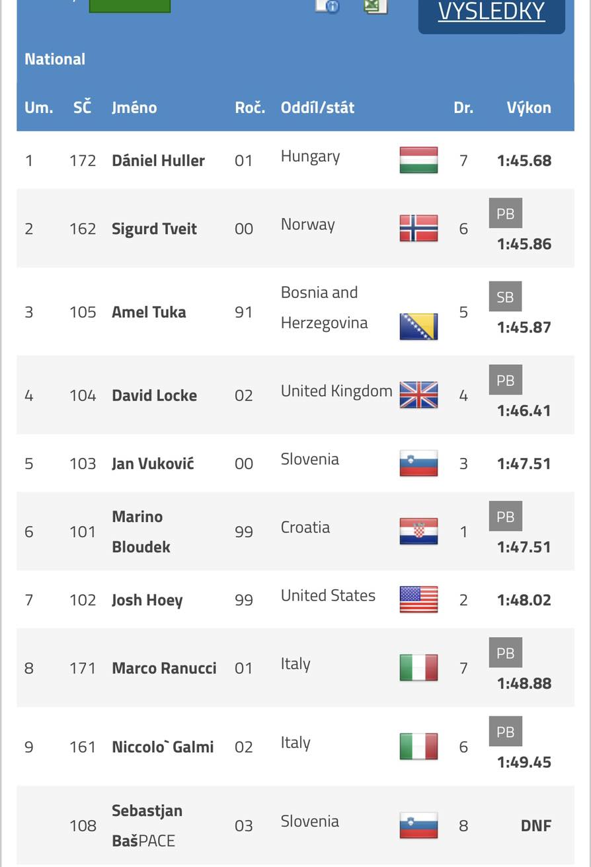Open athlete Josh Hoey's name
Image resolution: width=591 pixels, height=867 pixels.
pos(147,600)
